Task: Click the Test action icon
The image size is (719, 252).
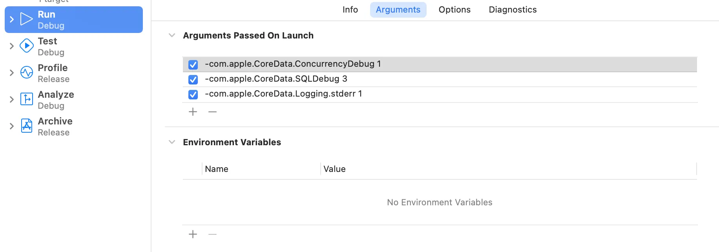Action: (x=26, y=46)
